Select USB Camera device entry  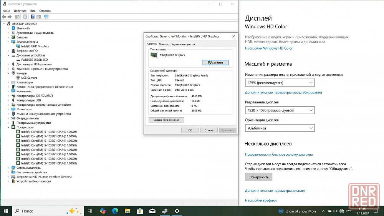point(29,78)
